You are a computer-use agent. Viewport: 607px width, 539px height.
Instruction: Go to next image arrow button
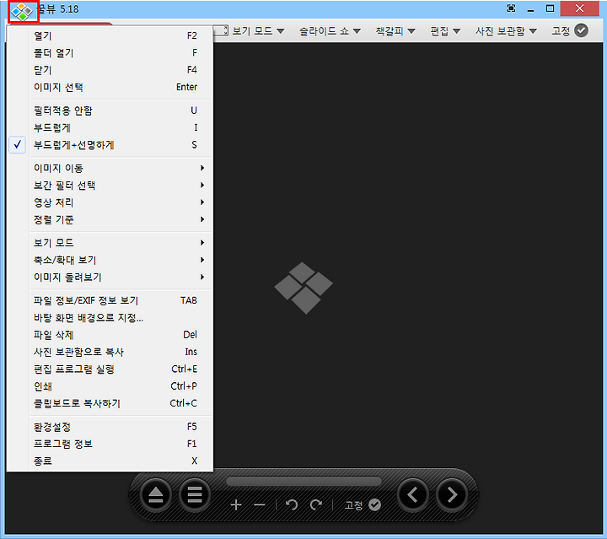pyautogui.click(x=452, y=495)
